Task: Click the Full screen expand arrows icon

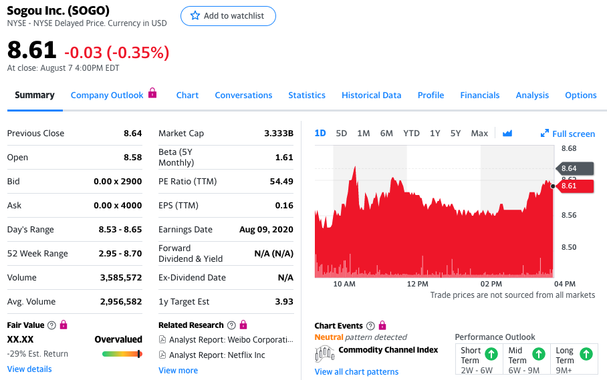Action: click(x=545, y=134)
